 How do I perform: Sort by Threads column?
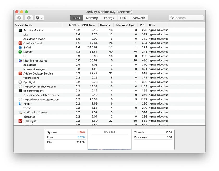[106, 25]
